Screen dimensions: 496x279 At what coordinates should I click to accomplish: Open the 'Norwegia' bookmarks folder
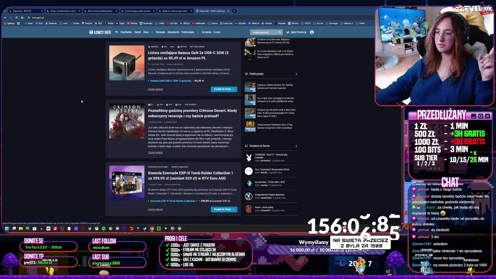coord(332,23)
